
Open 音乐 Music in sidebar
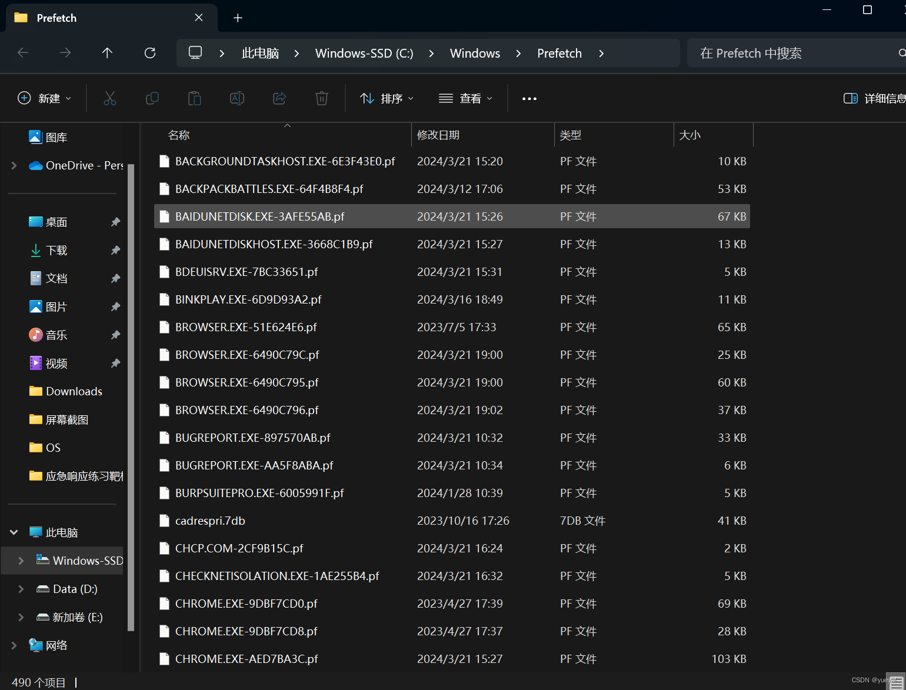pos(48,335)
